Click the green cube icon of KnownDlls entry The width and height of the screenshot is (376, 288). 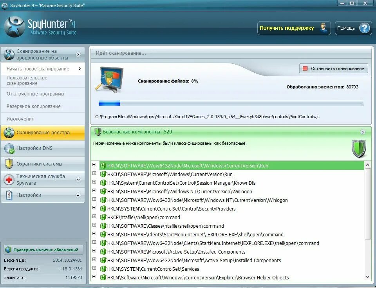(x=103, y=183)
